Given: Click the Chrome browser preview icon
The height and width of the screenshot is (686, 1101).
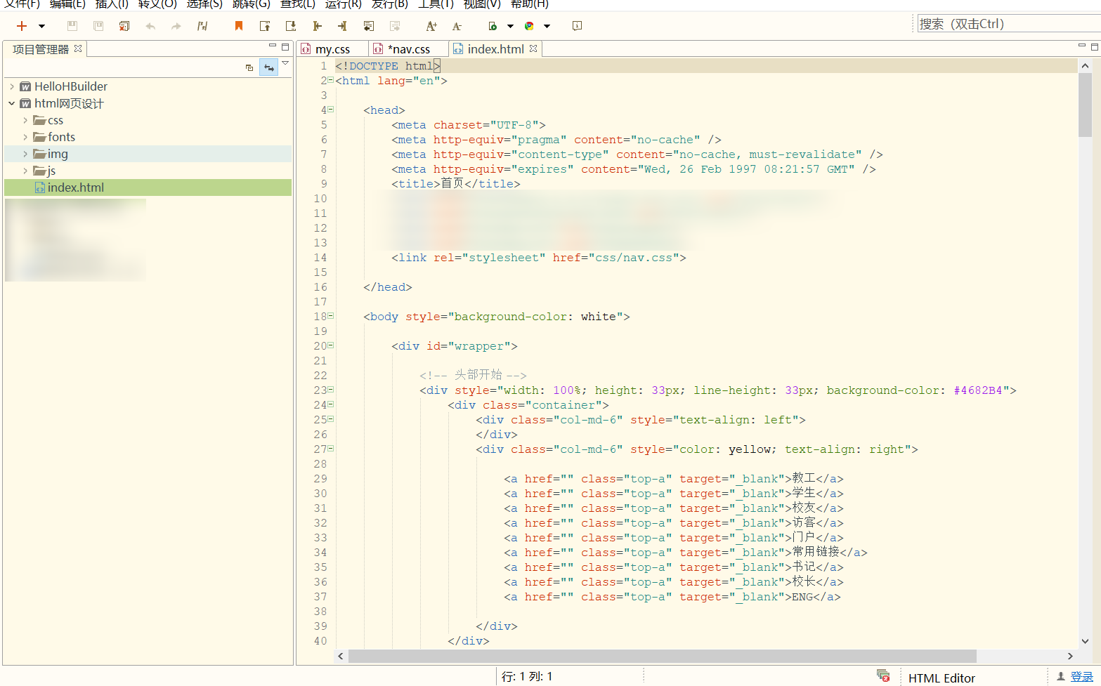Looking at the screenshot, I should coord(529,26).
